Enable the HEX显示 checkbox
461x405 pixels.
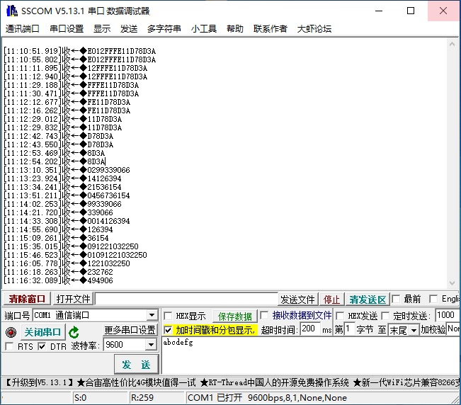pos(168,316)
